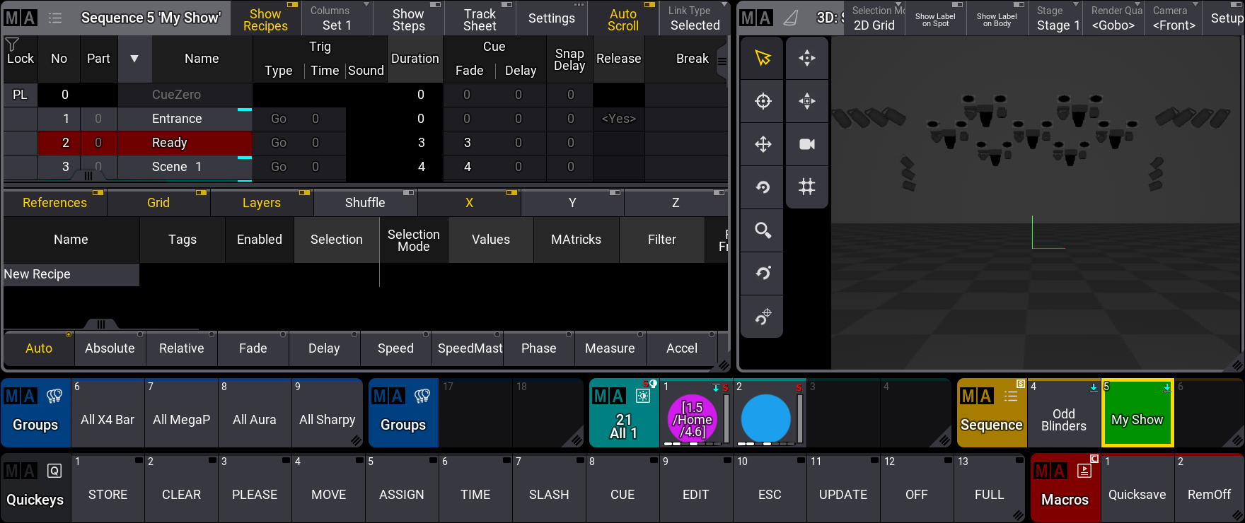Open the list menu icon beside Sequence 5 title
This screenshot has height=523, width=1245.
click(54, 18)
